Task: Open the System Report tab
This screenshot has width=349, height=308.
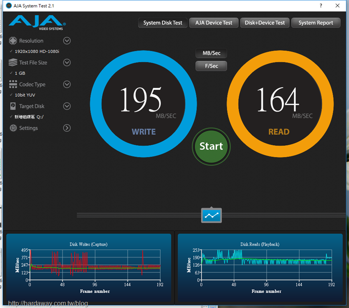Action: [316, 23]
